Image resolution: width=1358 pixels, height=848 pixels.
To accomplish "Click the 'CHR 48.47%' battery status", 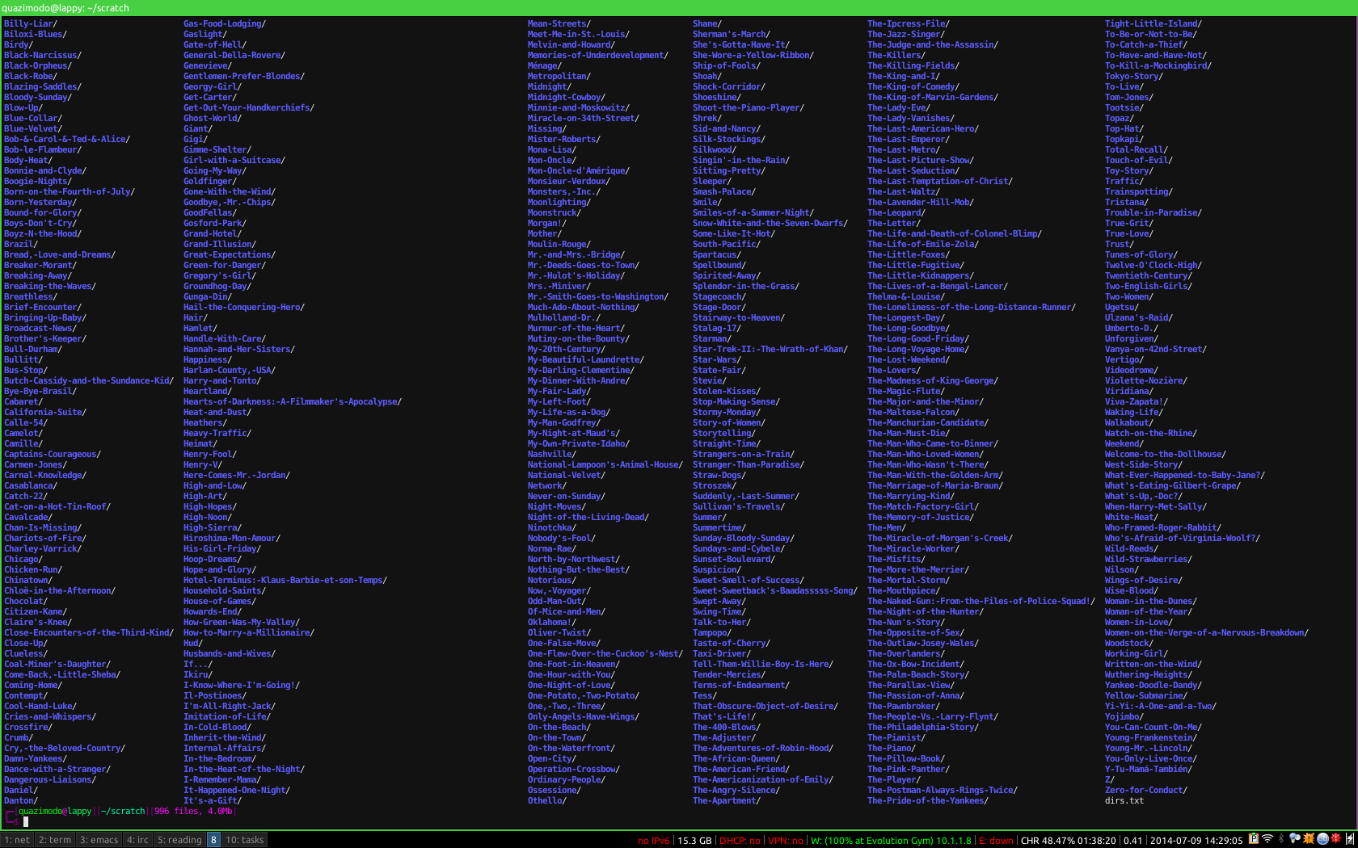I will click(1069, 841).
